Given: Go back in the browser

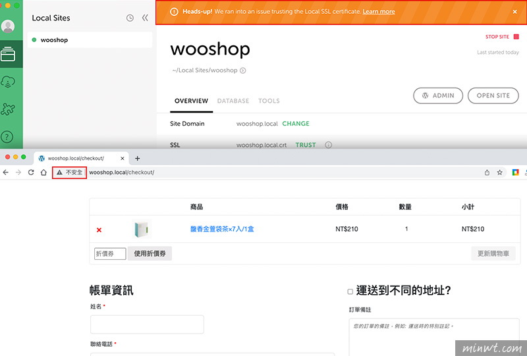Looking at the screenshot, I should [x=6, y=172].
